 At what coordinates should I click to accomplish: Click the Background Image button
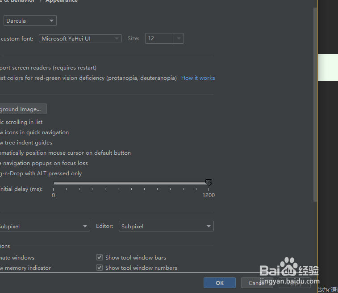23,109
